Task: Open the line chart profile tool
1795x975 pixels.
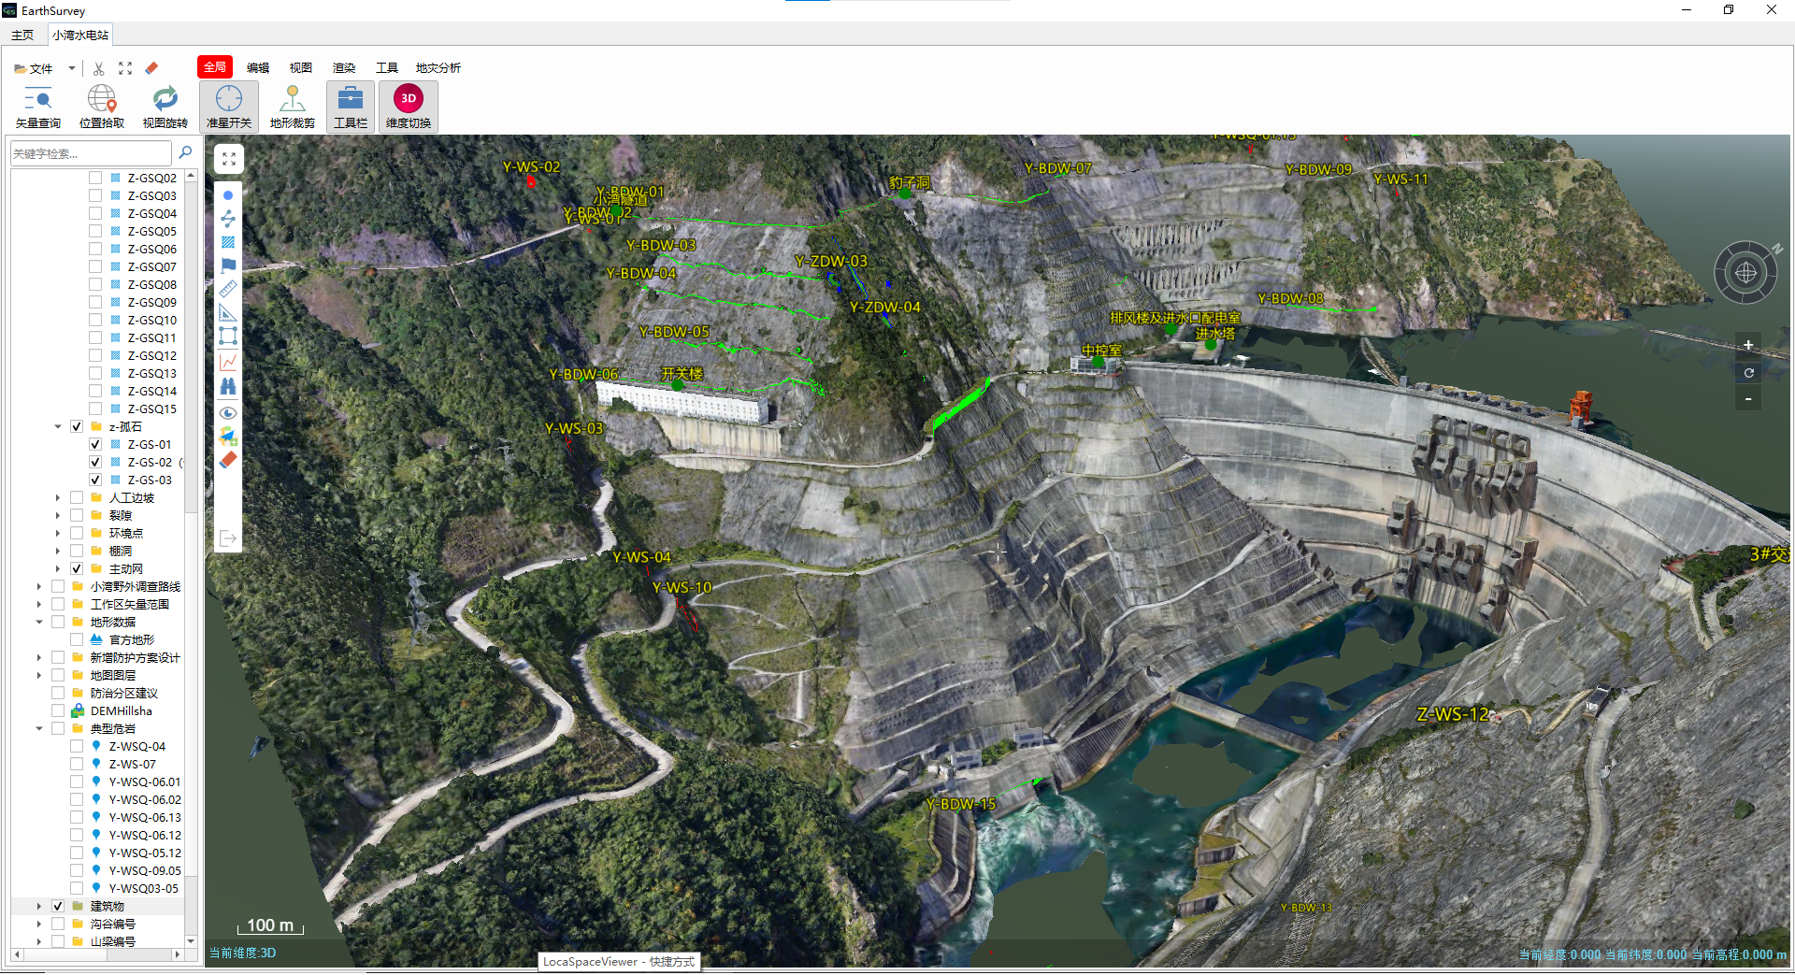Action: click(x=228, y=362)
